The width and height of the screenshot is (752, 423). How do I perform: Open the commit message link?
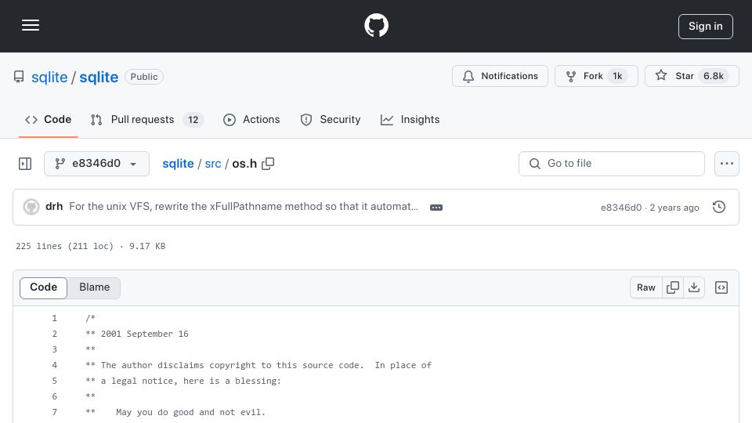[244, 206]
